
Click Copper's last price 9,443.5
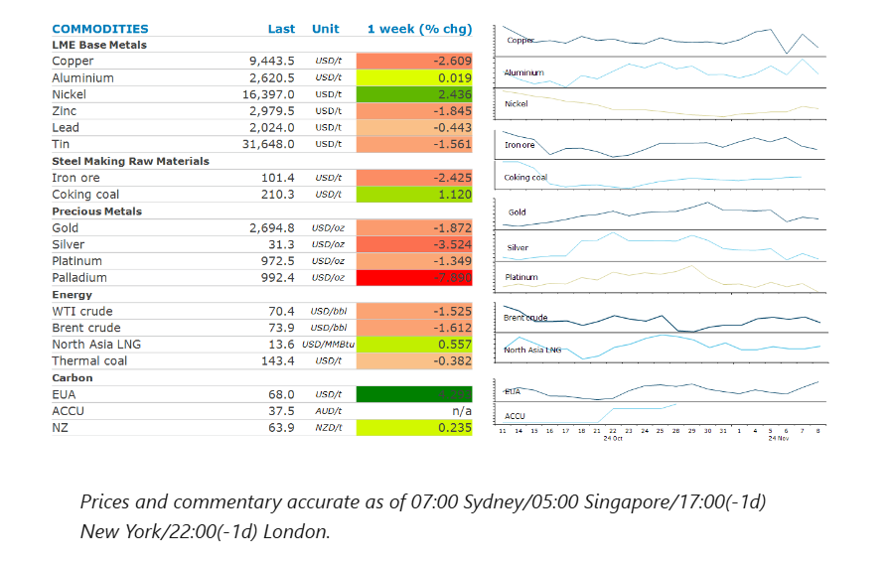pyautogui.click(x=271, y=61)
